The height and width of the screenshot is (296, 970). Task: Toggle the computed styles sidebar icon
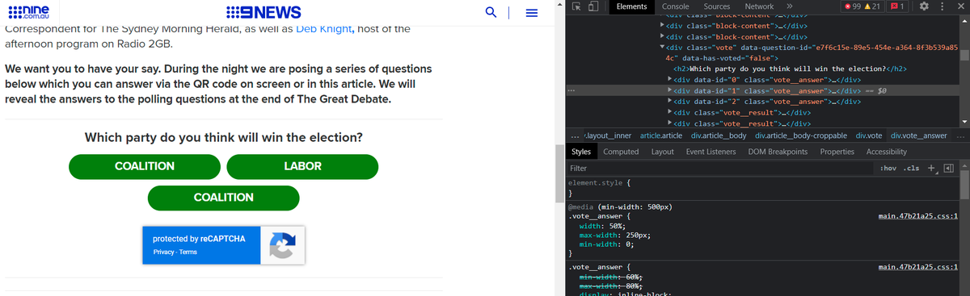948,169
